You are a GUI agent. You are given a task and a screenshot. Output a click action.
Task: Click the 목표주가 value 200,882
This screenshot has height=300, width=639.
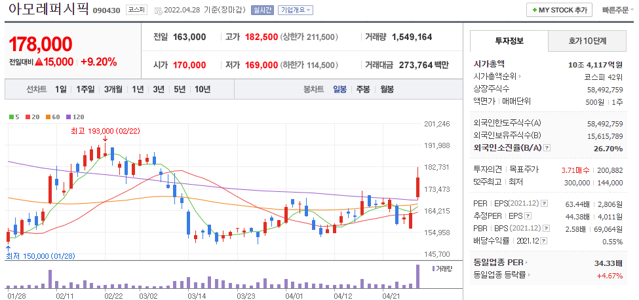610,170
